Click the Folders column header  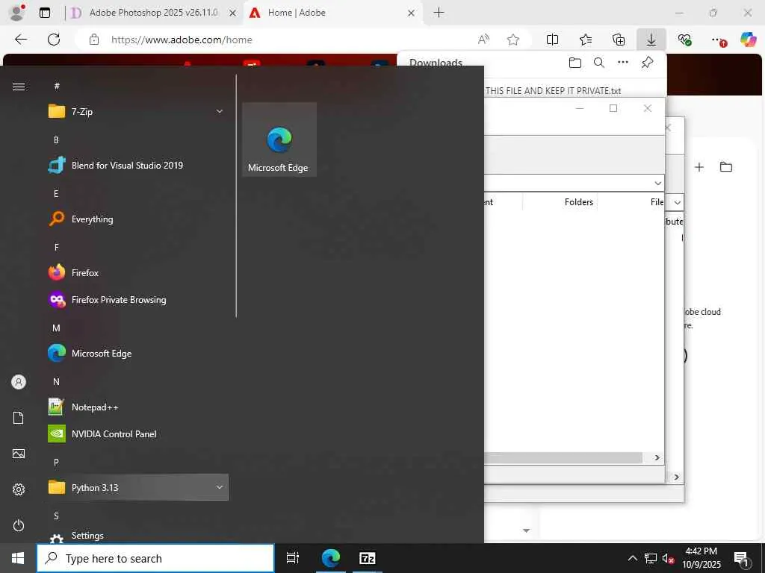click(x=579, y=201)
